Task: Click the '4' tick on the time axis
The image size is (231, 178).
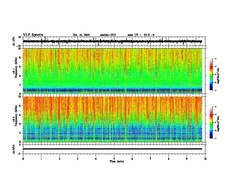Action: 96,159
